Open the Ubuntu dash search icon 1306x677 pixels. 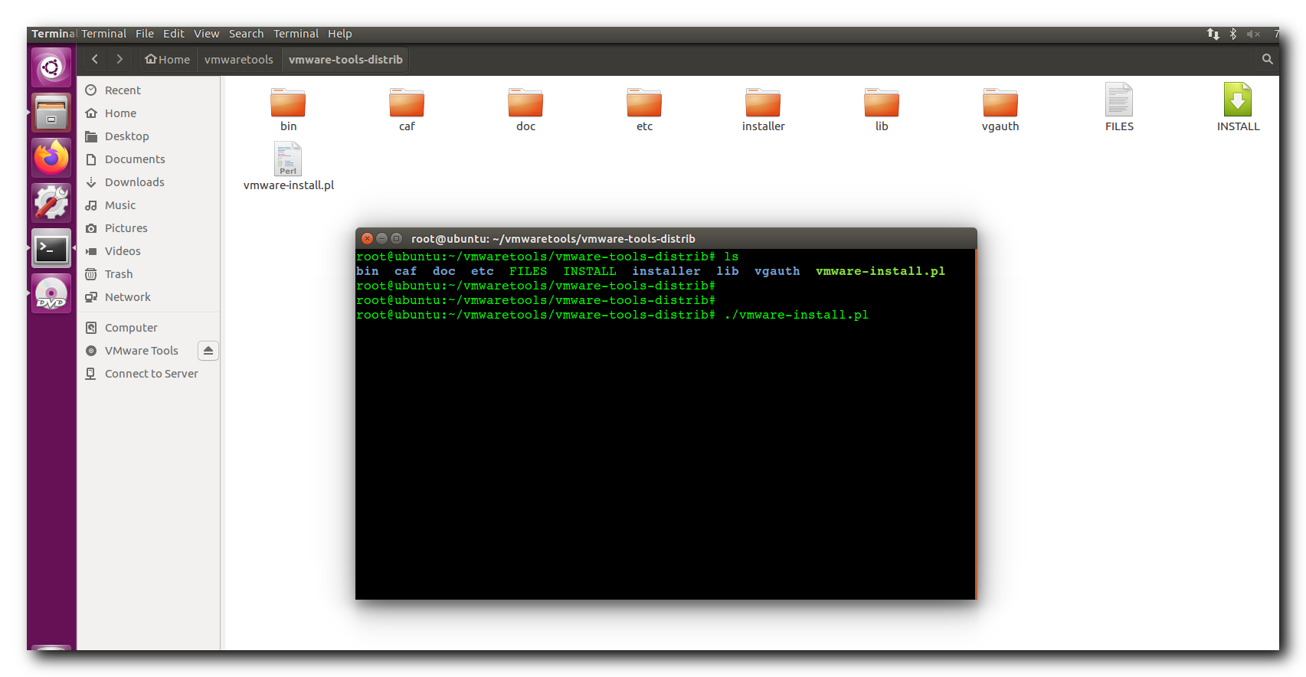pyautogui.click(x=51, y=67)
